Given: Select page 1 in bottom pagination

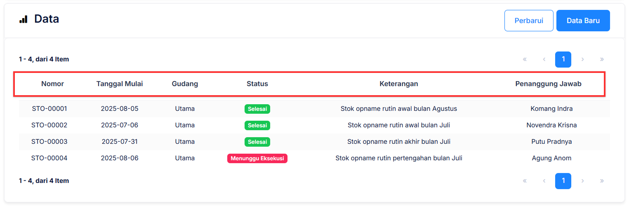Looking at the screenshot, I should (563, 181).
